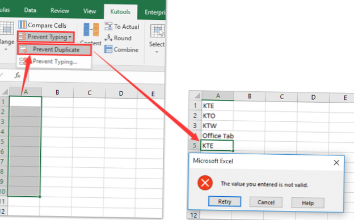This screenshot has height=220, width=354.
Task: Click the Range tool icon
Action: 6,28
